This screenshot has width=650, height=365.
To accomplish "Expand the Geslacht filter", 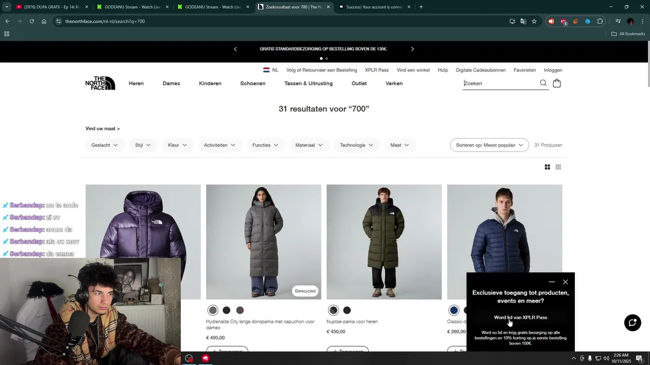I will pyautogui.click(x=105, y=145).
